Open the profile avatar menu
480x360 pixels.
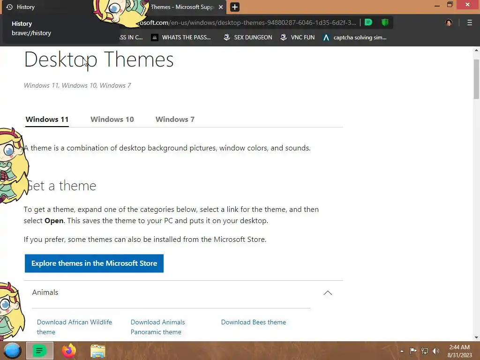click(x=449, y=22)
